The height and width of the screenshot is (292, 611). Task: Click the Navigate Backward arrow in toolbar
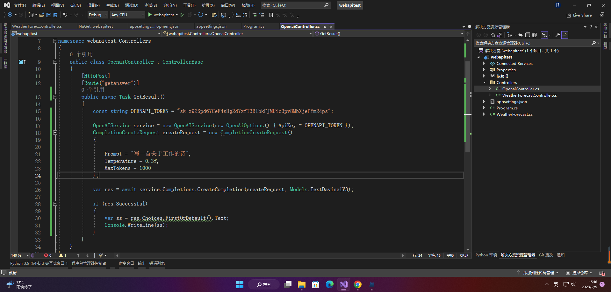tap(10, 15)
